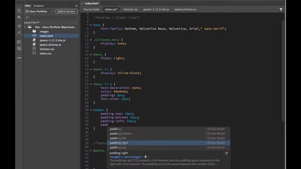Collapse the Site - Dans Portfolio tree node
301x169 pixels.
coord(25,27)
